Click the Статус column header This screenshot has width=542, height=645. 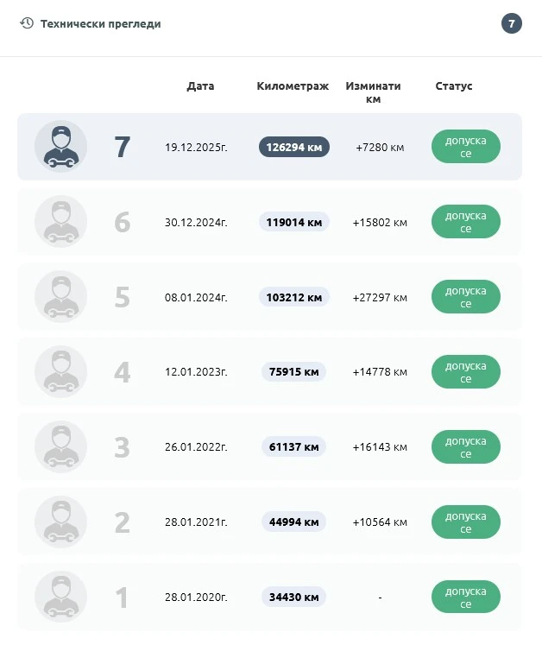(x=454, y=86)
